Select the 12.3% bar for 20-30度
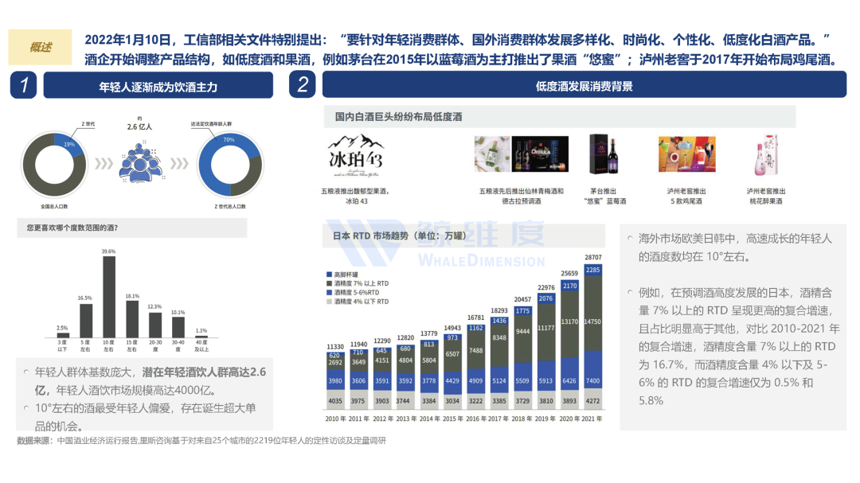Image resolution: width=860 pixels, height=483 pixels. [155, 325]
